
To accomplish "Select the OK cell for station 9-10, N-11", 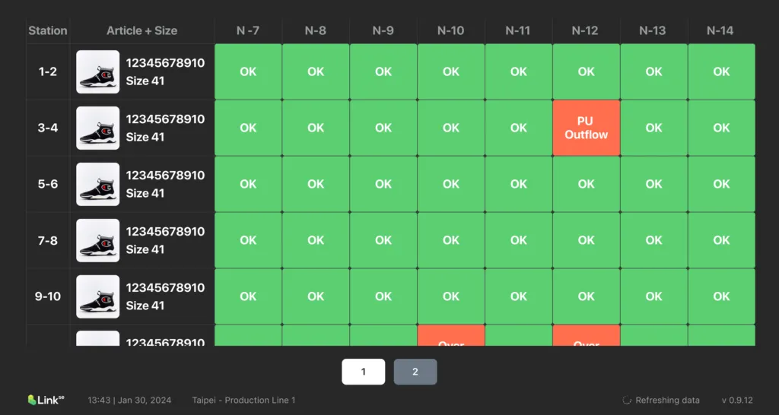I will pos(519,296).
